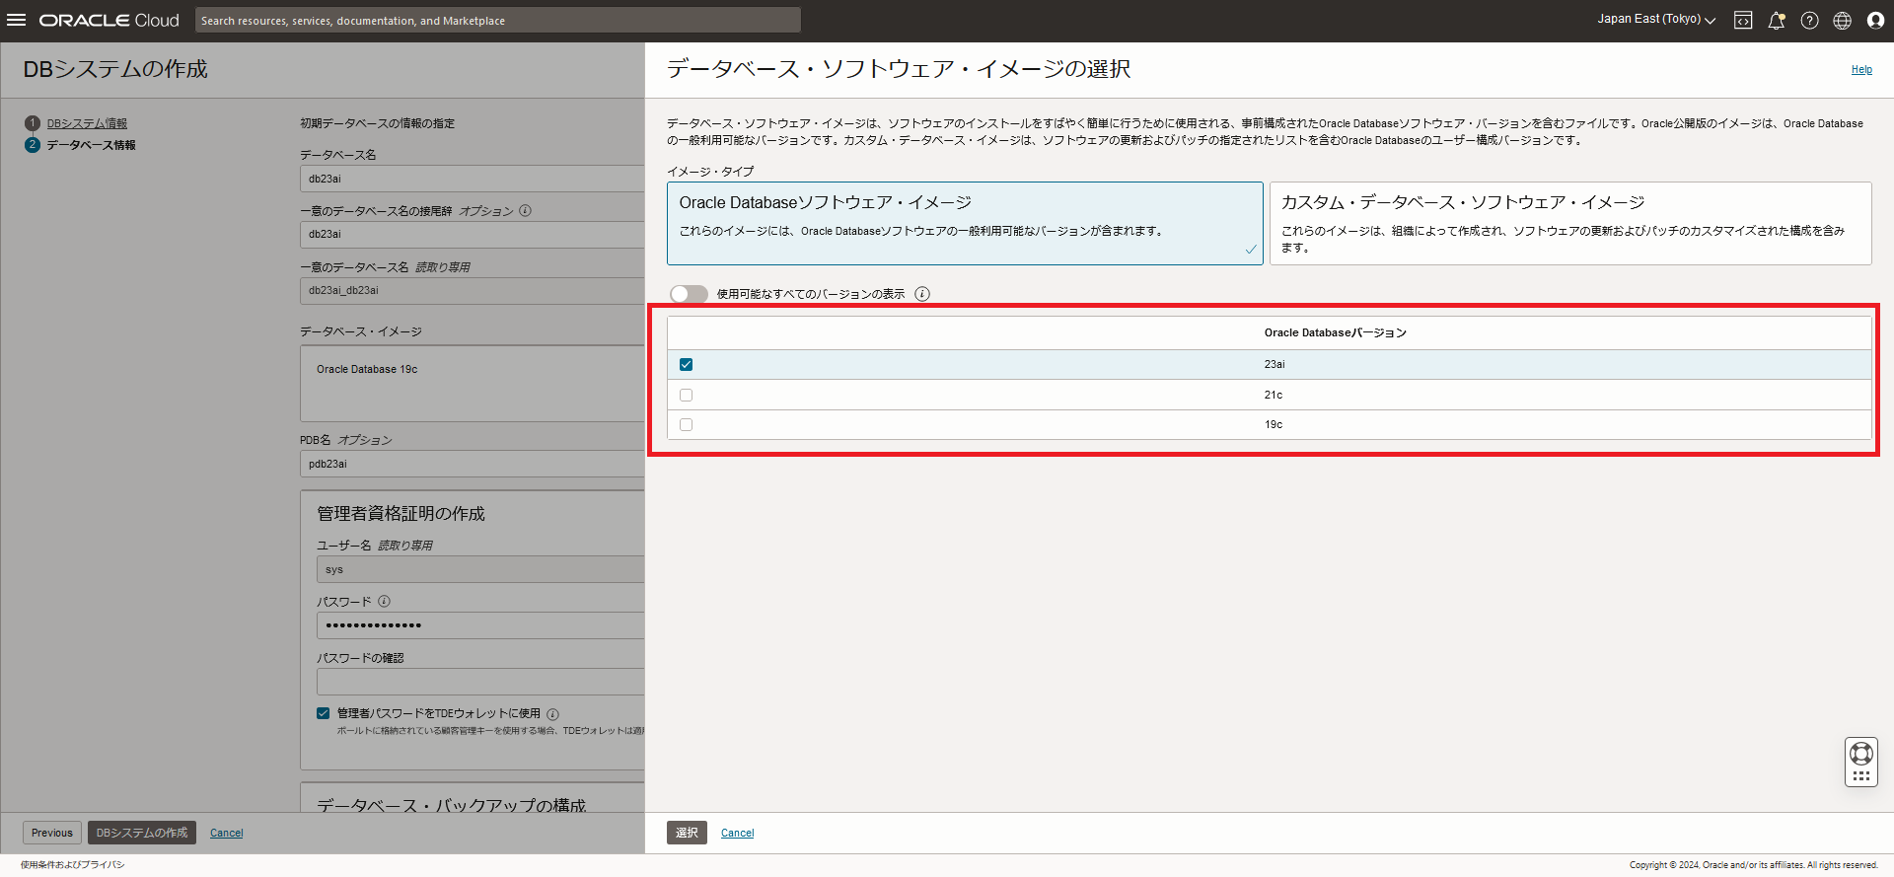Toggle 使用可能なすべてのバージョンの表示 switch
Image resolution: width=1894 pixels, height=877 pixels.
click(x=689, y=294)
